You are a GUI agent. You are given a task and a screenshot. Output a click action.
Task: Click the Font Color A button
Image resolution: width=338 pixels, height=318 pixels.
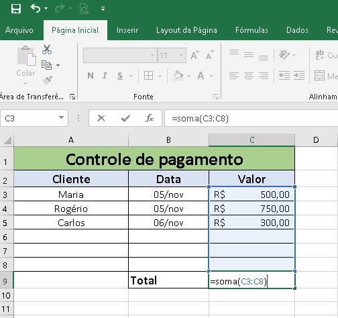[x=201, y=76]
